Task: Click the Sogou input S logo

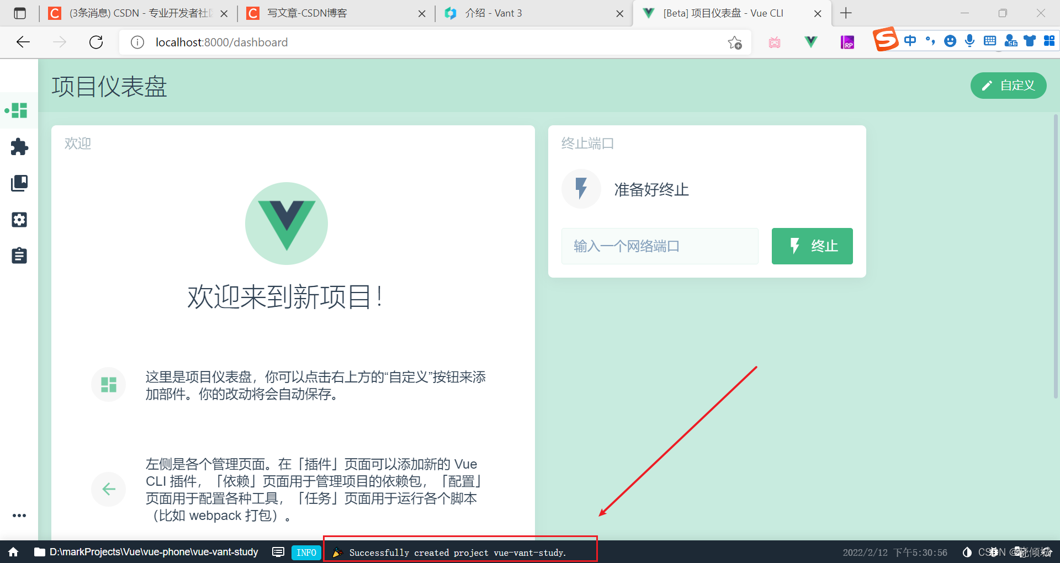Action: point(886,40)
